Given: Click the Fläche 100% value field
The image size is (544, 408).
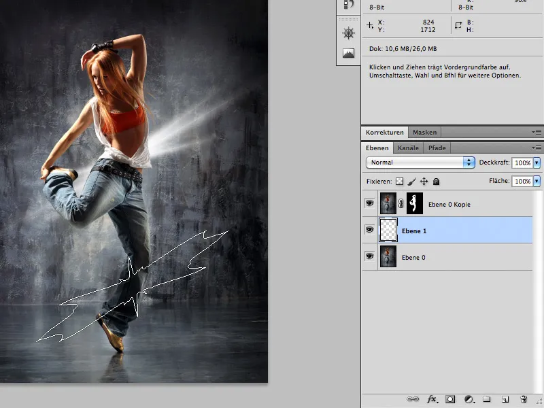Looking at the screenshot, I should [522, 181].
